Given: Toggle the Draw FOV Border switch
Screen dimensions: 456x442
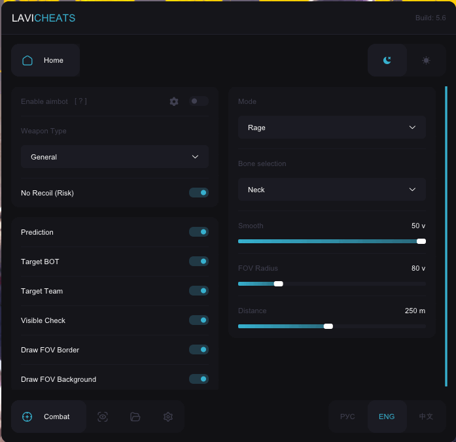Looking at the screenshot, I should pyautogui.click(x=199, y=350).
